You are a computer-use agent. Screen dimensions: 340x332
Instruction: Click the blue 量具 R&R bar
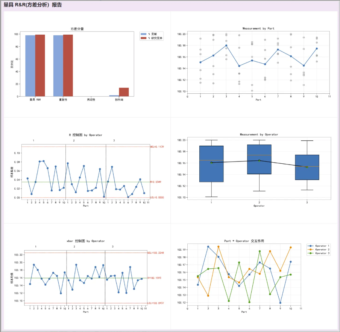pos(30,65)
